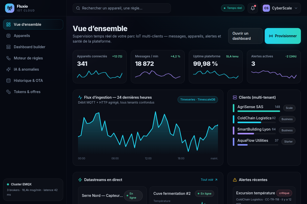Viewport: 307px width, 204px height.
Task: Click Cuve fermentation En ligne badge
Action: tap(204, 194)
